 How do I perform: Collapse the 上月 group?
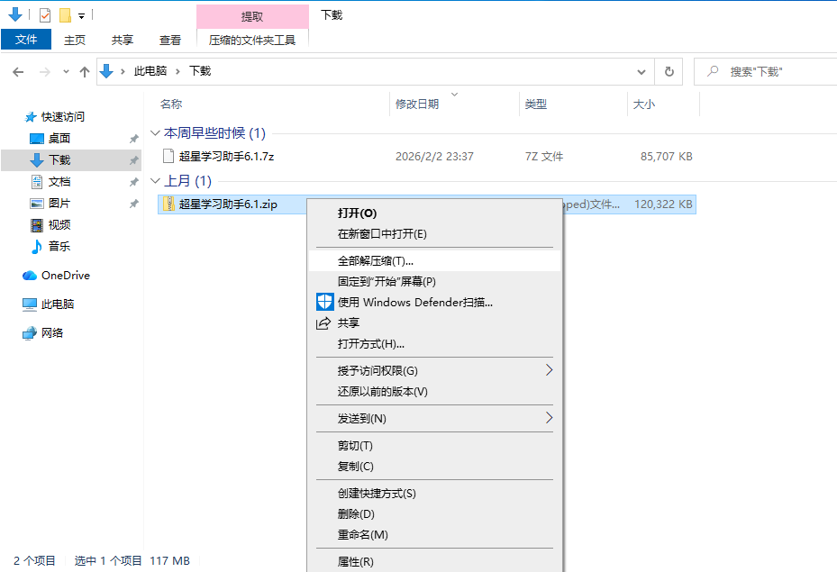click(155, 182)
